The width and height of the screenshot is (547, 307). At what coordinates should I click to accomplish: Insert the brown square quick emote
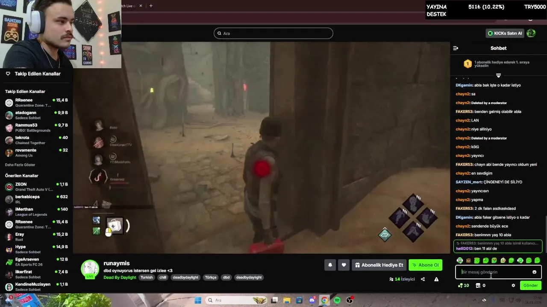(x=468, y=260)
